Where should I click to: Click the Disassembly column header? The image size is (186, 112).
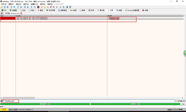click(x=61, y=16)
